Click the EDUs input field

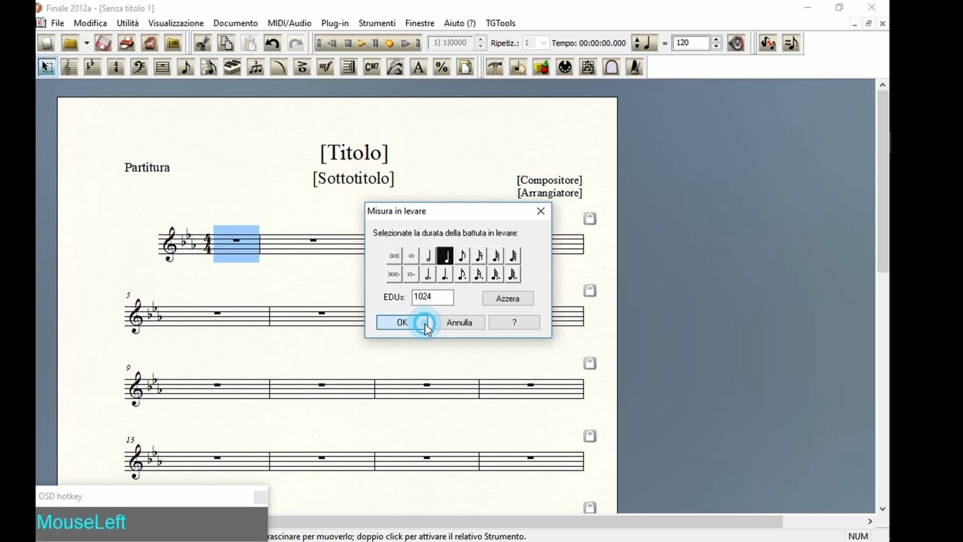[432, 297]
